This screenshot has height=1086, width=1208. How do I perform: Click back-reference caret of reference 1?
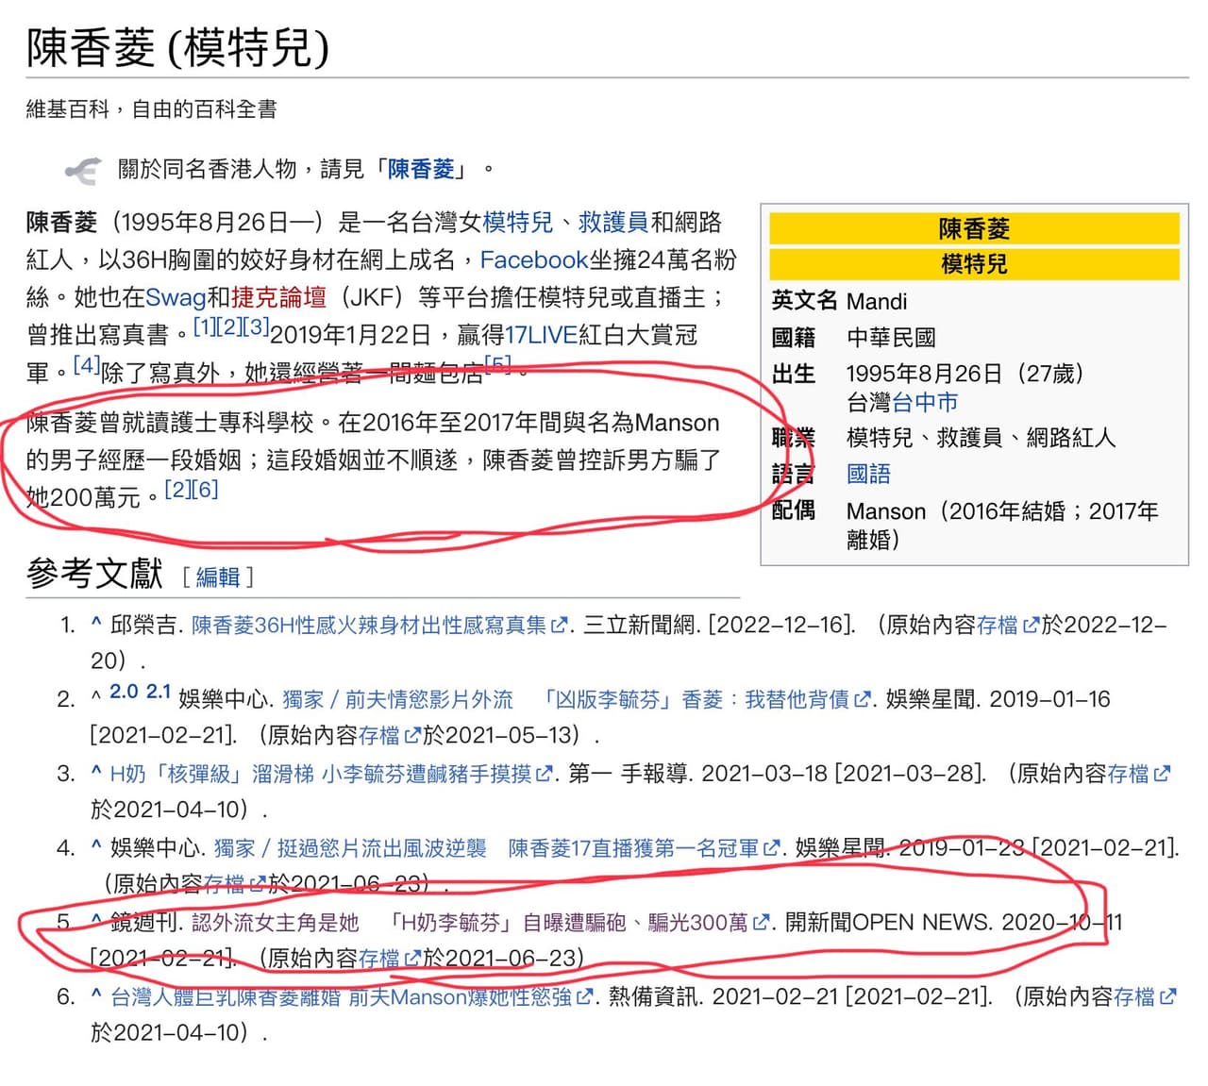(x=96, y=624)
